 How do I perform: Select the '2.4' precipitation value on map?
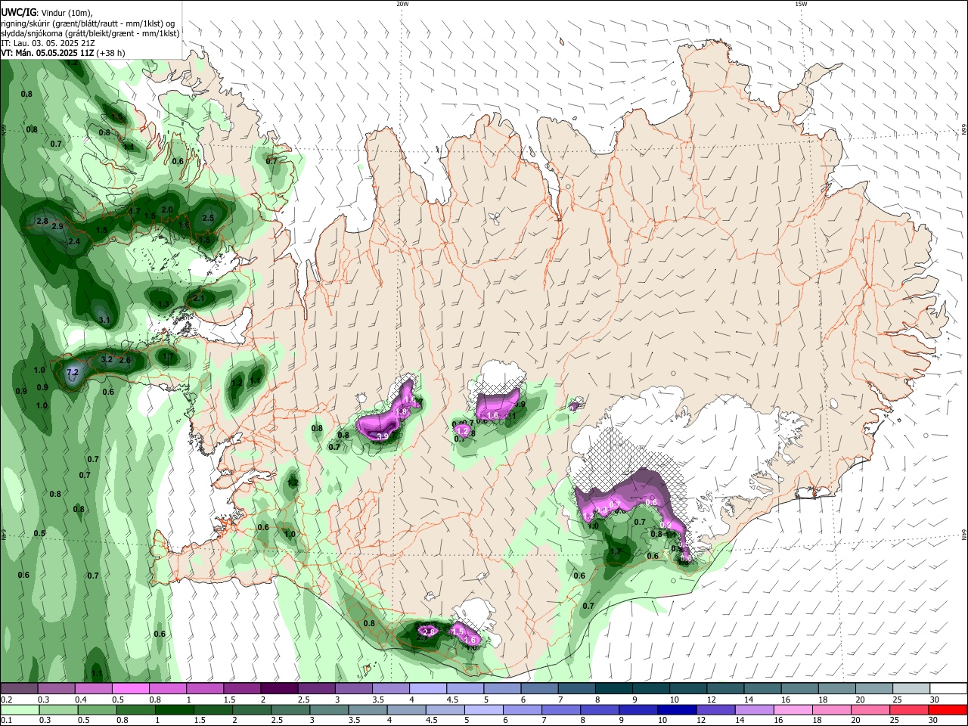pyautogui.click(x=74, y=241)
